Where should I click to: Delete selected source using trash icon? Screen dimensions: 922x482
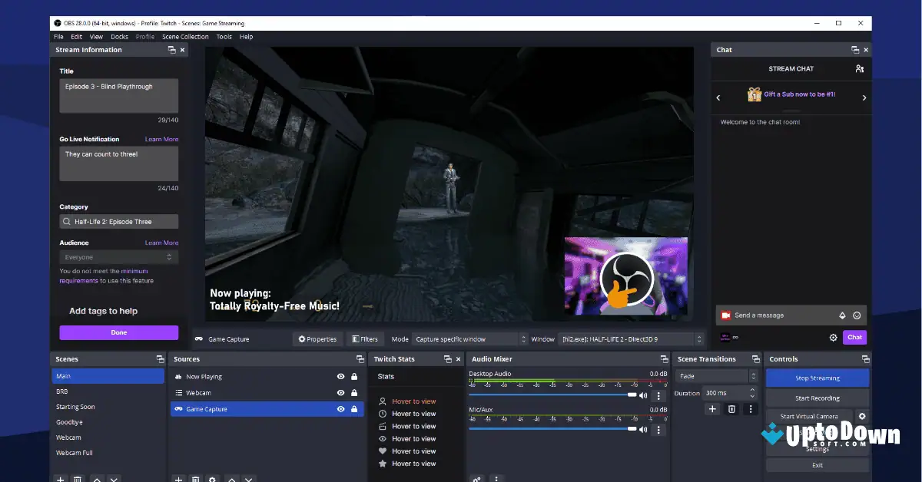click(x=195, y=479)
